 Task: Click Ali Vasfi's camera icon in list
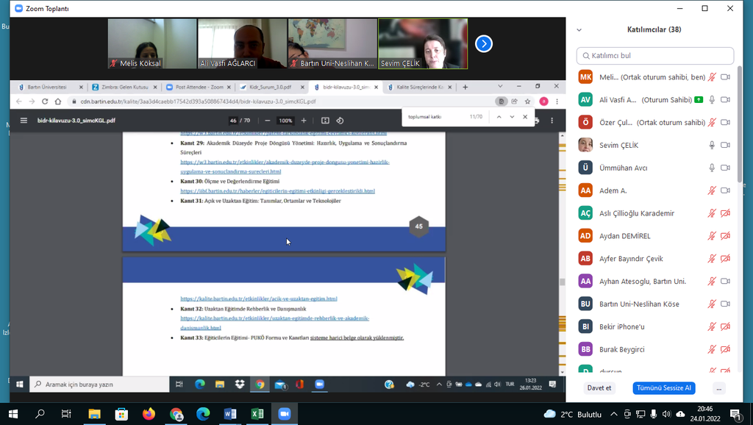tap(725, 100)
